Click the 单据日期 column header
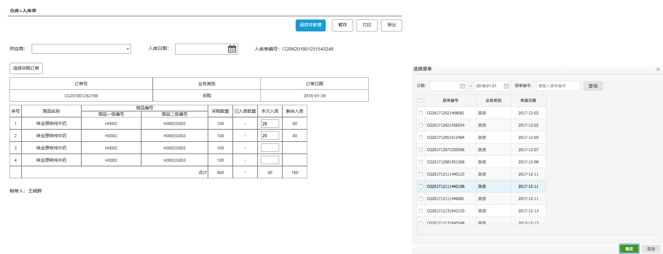Screen dimensions: 663x254 pyautogui.click(x=528, y=101)
